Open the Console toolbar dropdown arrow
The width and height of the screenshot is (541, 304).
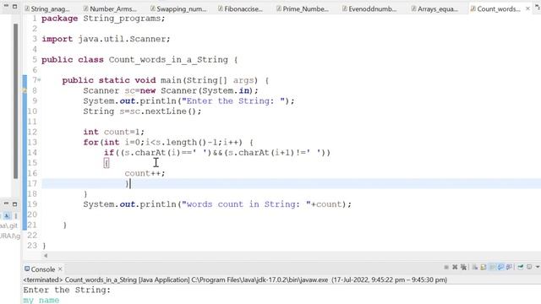tap(538, 267)
